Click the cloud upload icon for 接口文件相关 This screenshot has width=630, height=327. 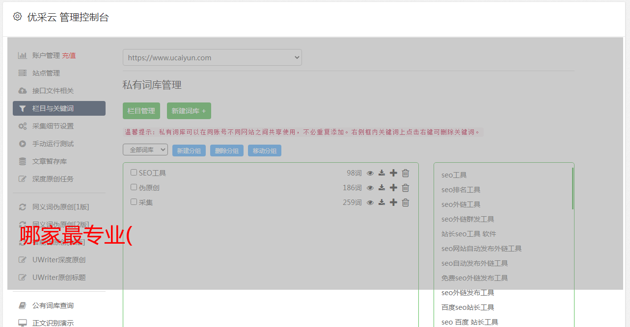[22, 91]
